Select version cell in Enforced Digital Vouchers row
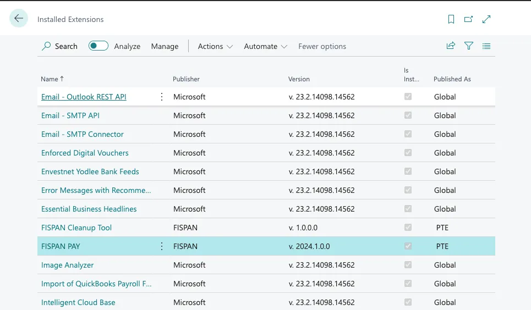 pos(322,153)
